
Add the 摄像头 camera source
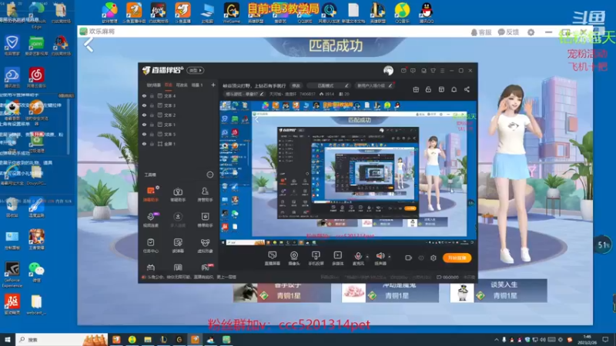coord(294,258)
